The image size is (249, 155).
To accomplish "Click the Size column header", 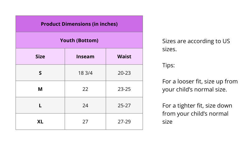I will pyautogui.click(x=40, y=56).
